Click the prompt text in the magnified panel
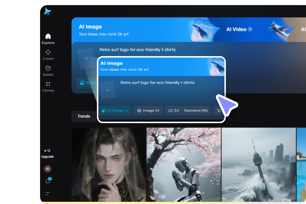The width and height of the screenshot is (306, 204). coord(157,83)
